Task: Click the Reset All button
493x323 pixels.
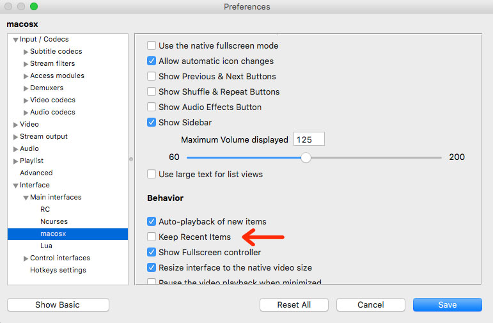Action: (x=294, y=304)
